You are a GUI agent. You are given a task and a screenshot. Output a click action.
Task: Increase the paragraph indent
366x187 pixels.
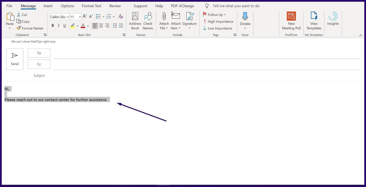tap(121, 26)
